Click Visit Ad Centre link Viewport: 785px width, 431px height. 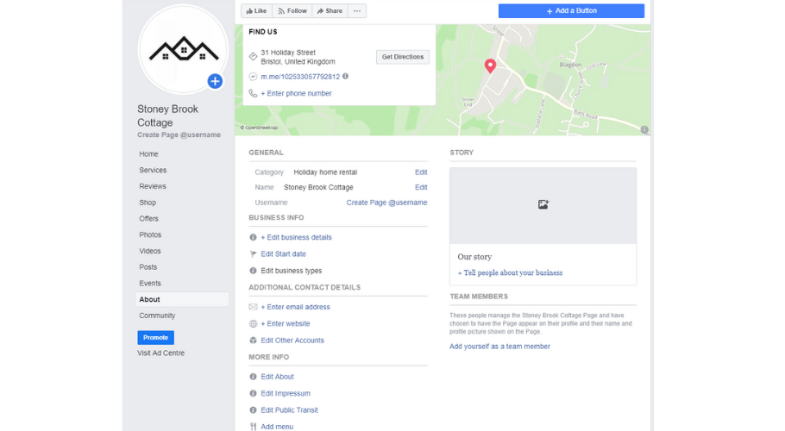[x=160, y=353]
